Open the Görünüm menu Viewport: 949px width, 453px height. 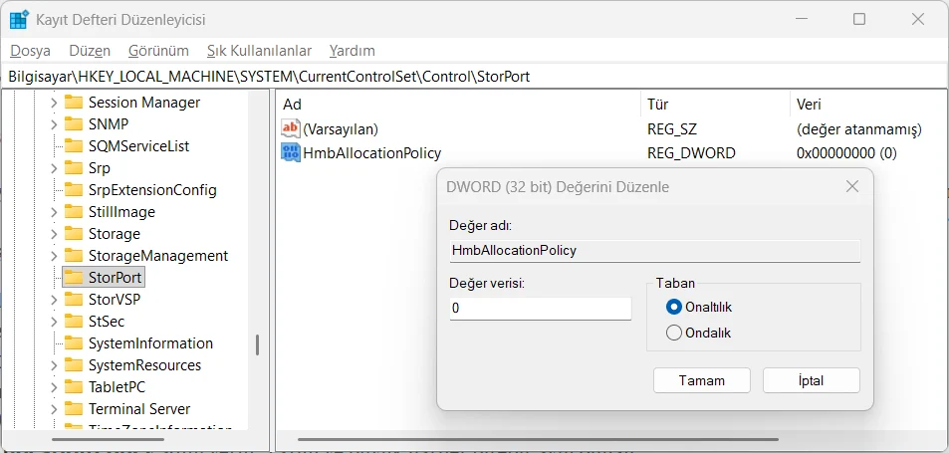click(x=158, y=50)
